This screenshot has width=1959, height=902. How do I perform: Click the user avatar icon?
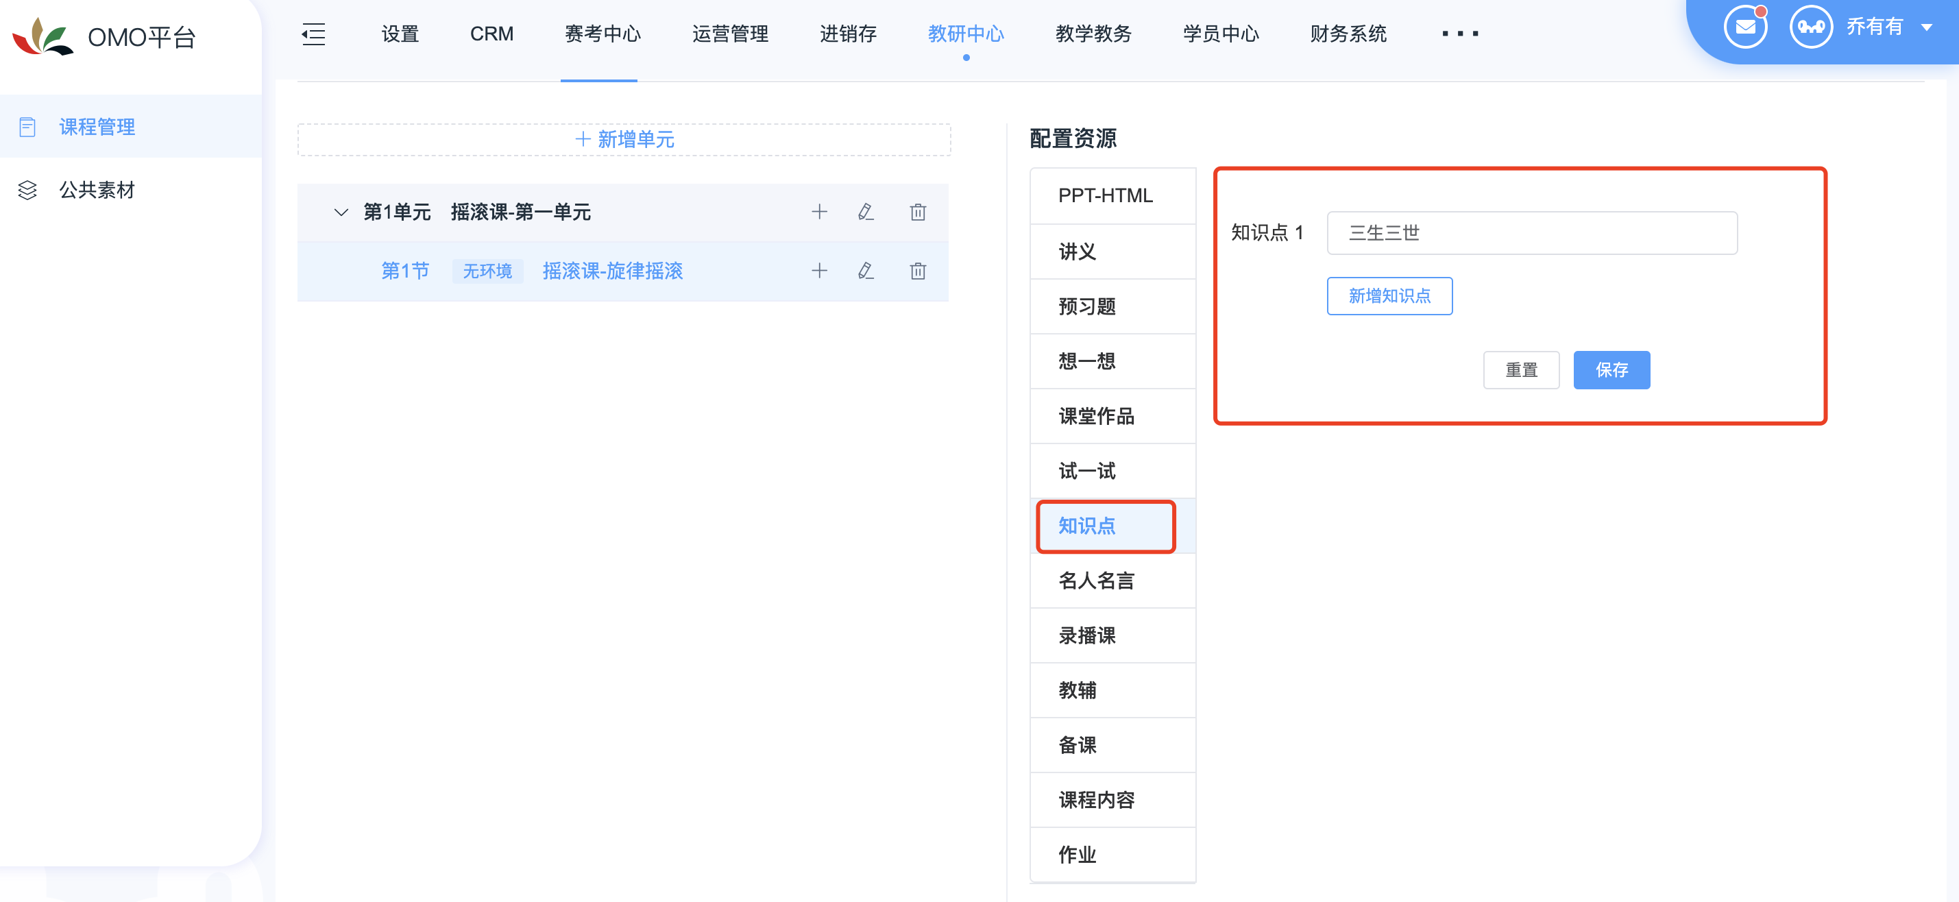pyautogui.click(x=1811, y=27)
